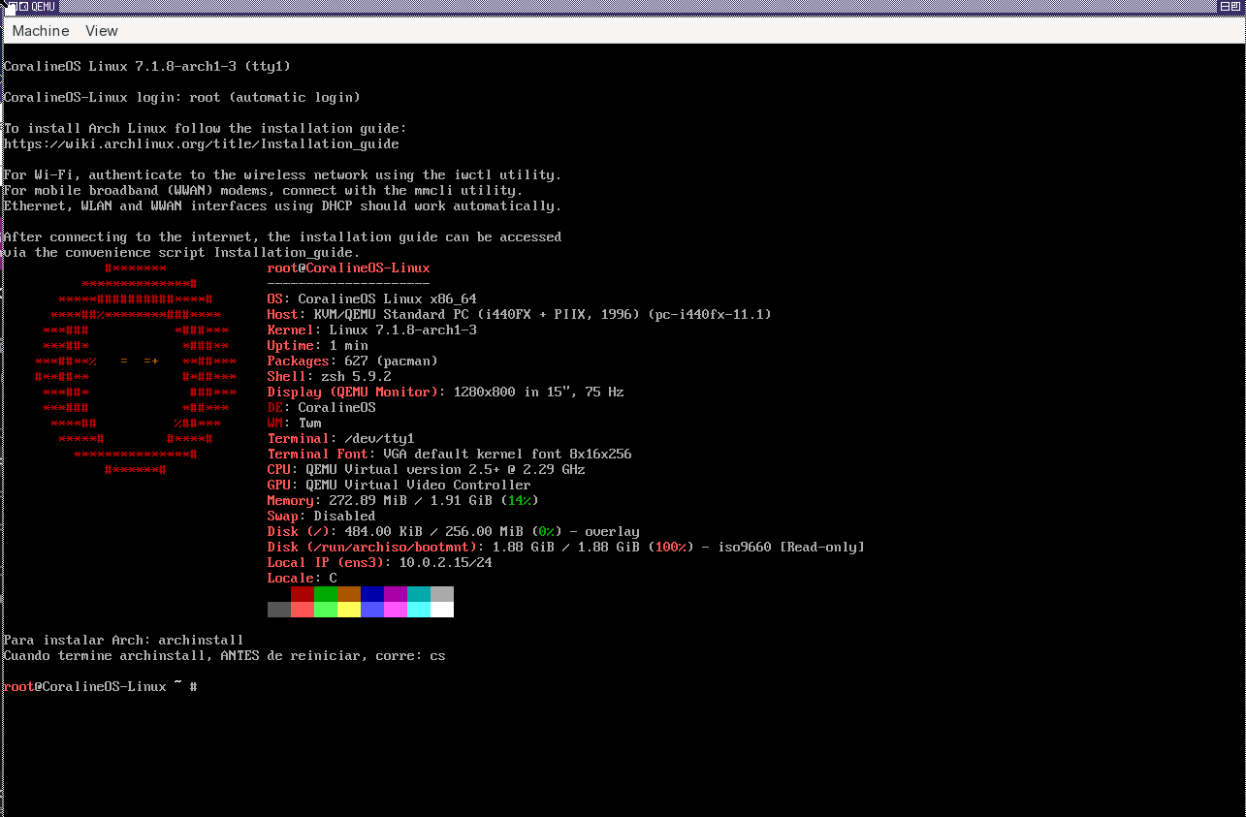Click the 'Terminal: /dev/tty1' line
This screenshot has height=817, width=1246.
pos(341,438)
